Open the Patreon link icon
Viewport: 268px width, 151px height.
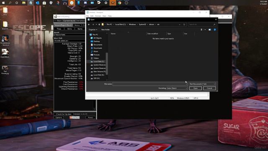click(x=75, y=117)
